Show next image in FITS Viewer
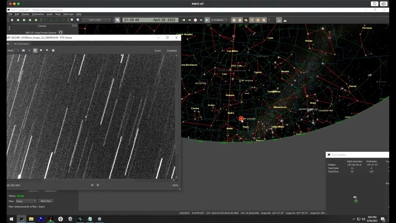This screenshot has height=223, width=396. pos(98,185)
